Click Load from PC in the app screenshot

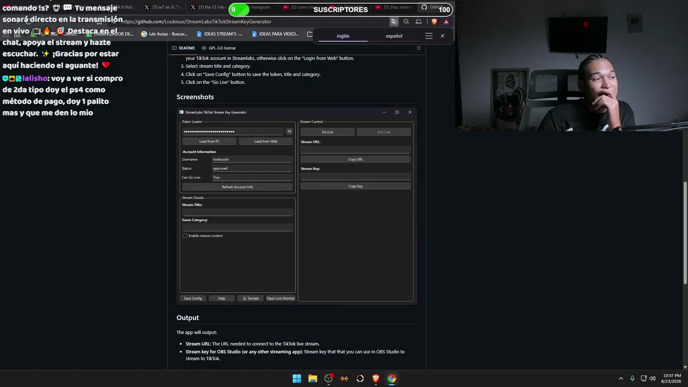coord(210,141)
